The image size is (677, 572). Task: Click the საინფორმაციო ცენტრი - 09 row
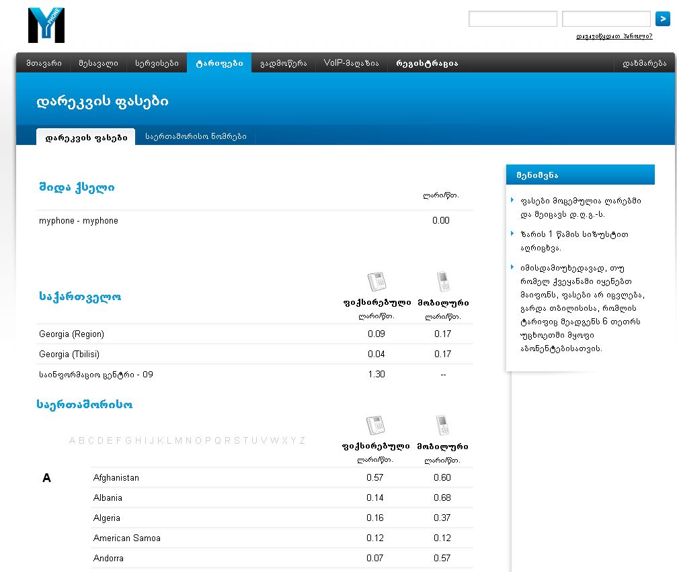[x=255, y=375]
